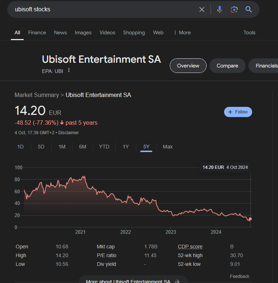Open search Tools
This screenshot has height=283, width=278.
pos(249,32)
